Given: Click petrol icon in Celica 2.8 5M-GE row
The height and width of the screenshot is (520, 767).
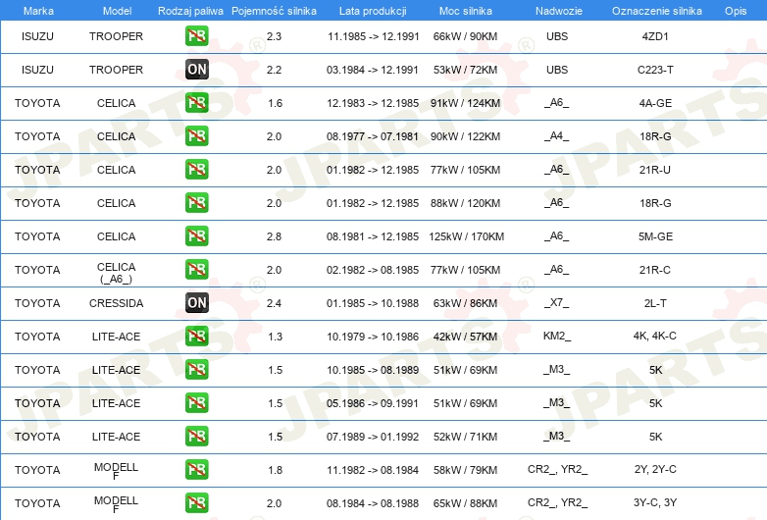Looking at the screenshot, I should (196, 235).
